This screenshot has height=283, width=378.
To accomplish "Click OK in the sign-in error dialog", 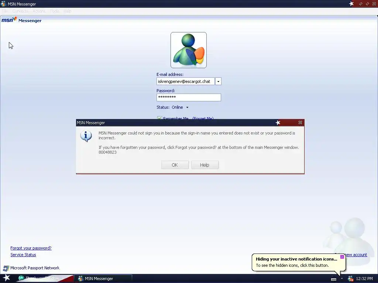I will pyautogui.click(x=175, y=165).
